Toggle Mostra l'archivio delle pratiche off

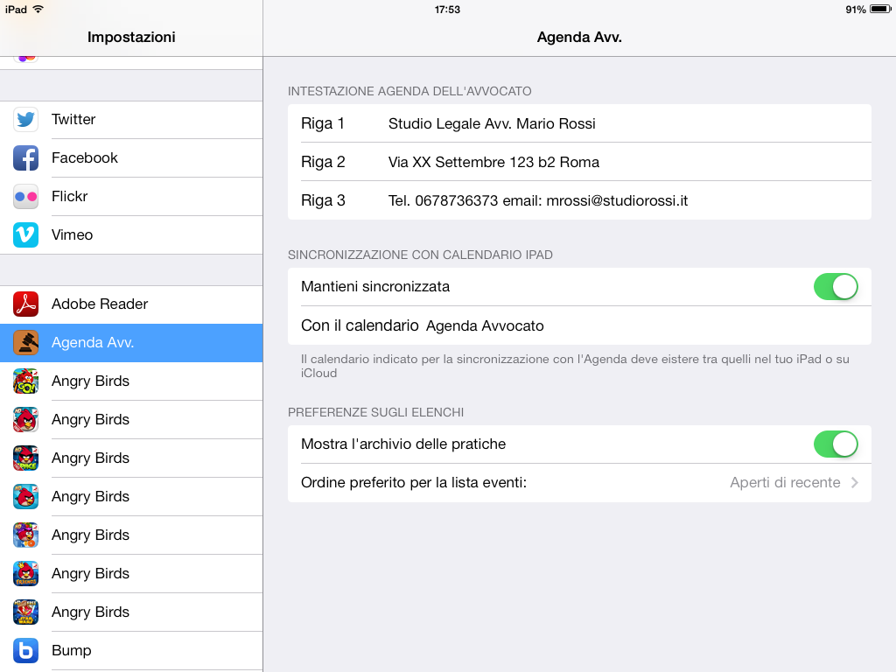(x=835, y=444)
